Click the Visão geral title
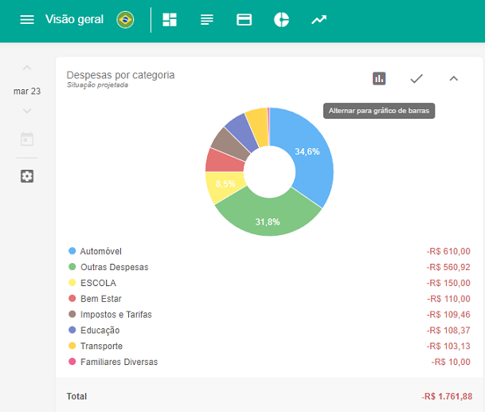Viewport: 485px width, 412px height. coord(74,20)
